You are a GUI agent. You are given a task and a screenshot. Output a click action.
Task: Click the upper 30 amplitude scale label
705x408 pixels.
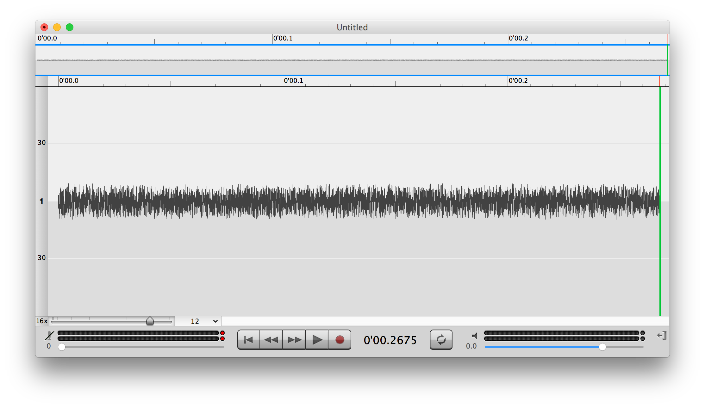click(x=42, y=143)
